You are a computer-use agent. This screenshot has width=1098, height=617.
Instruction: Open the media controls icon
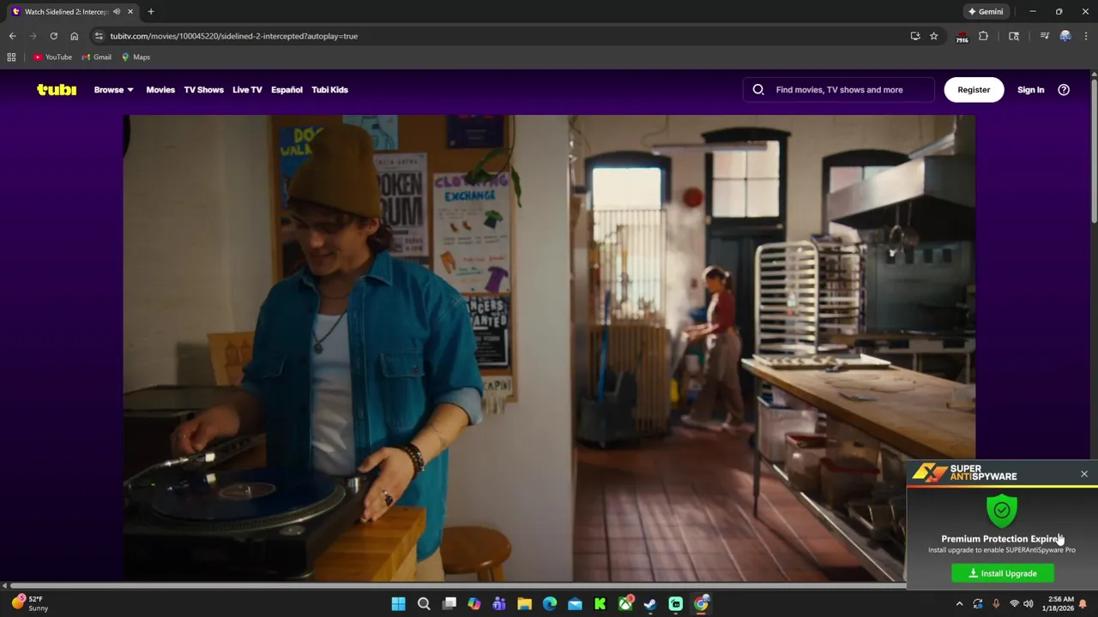[1044, 36]
